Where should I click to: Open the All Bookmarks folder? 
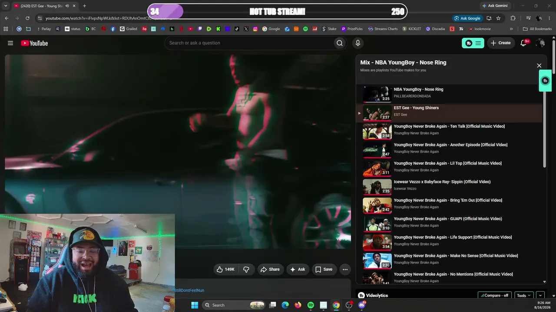point(537,29)
